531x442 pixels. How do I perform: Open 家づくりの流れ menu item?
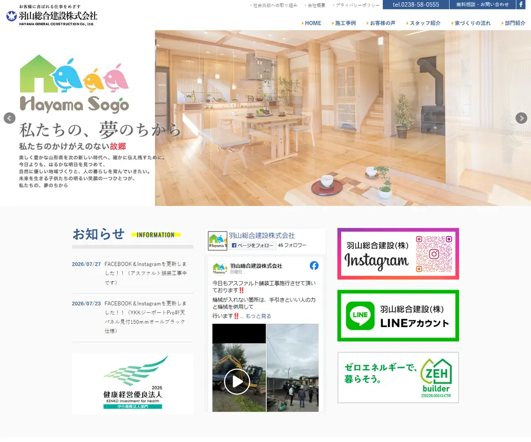(471, 23)
